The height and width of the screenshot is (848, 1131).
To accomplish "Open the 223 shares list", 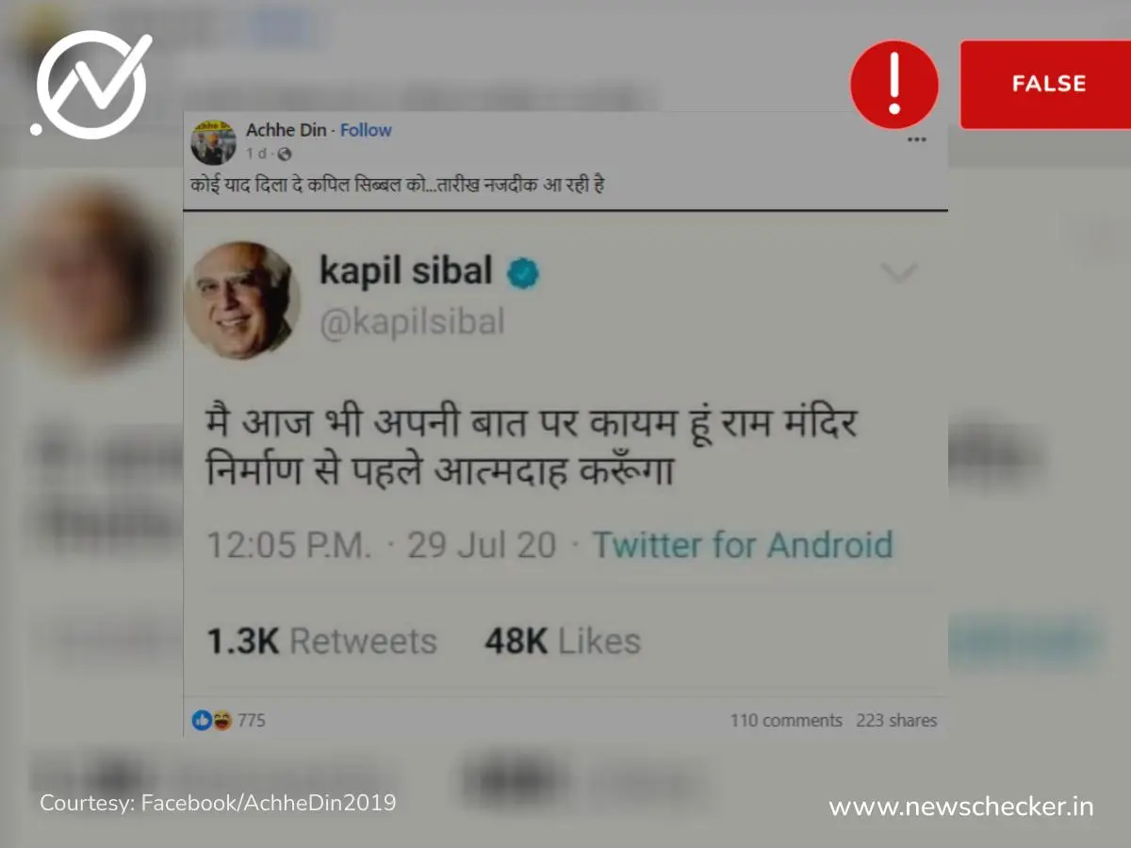I will pyautogui.click(x=896, y=721).
